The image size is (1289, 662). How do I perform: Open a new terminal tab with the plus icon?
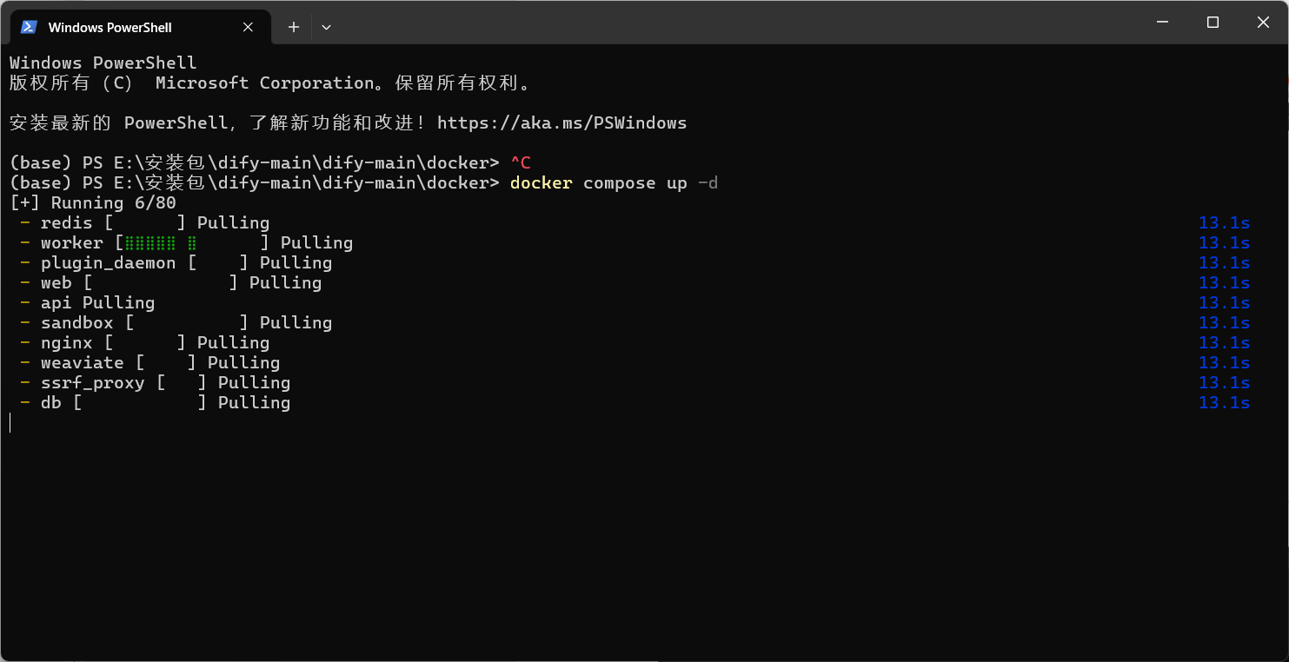pyautogui.click(x=293, y=27)
